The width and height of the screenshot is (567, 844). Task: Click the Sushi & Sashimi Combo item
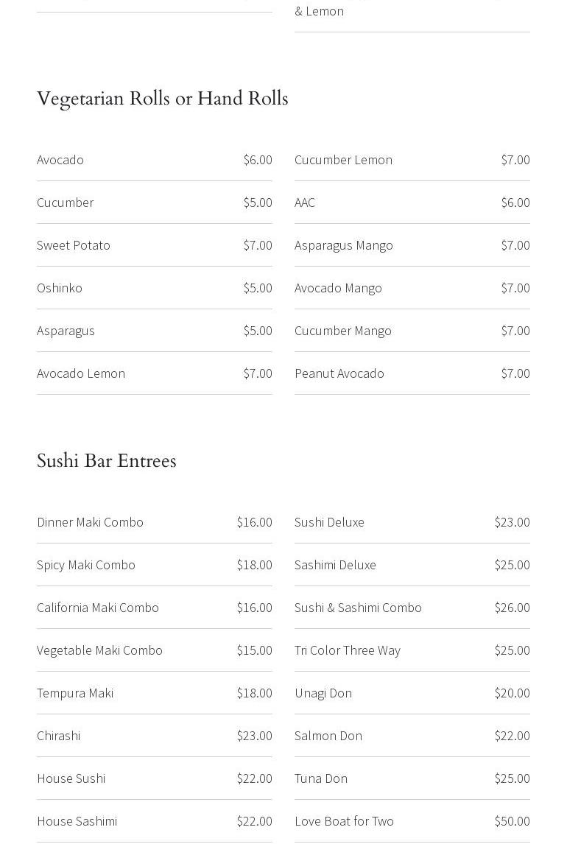tap(358, 608)
